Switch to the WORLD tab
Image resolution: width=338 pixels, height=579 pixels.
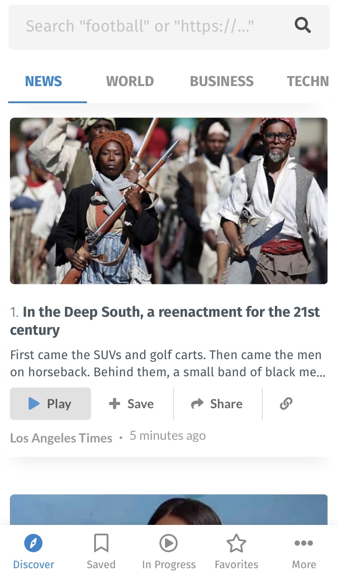(130, 82)
